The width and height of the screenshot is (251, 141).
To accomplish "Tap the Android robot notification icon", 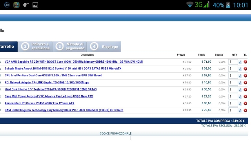I will point(26,5).
